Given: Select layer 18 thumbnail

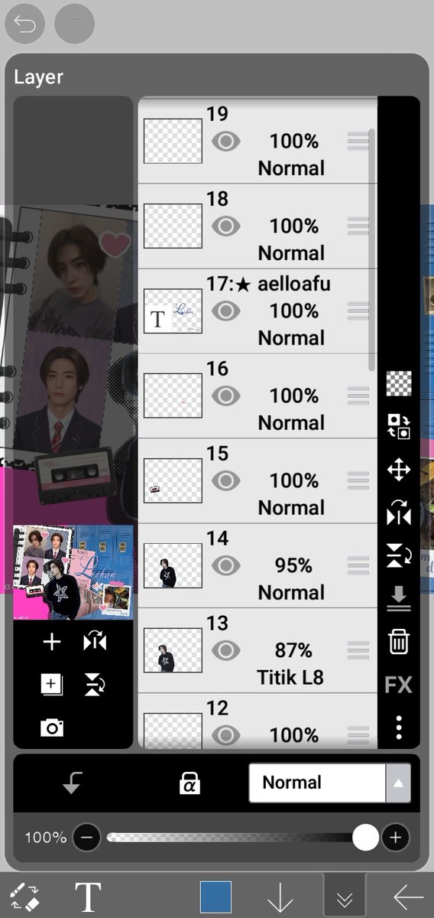Looking at the screenshot, I should pos(173,226).
